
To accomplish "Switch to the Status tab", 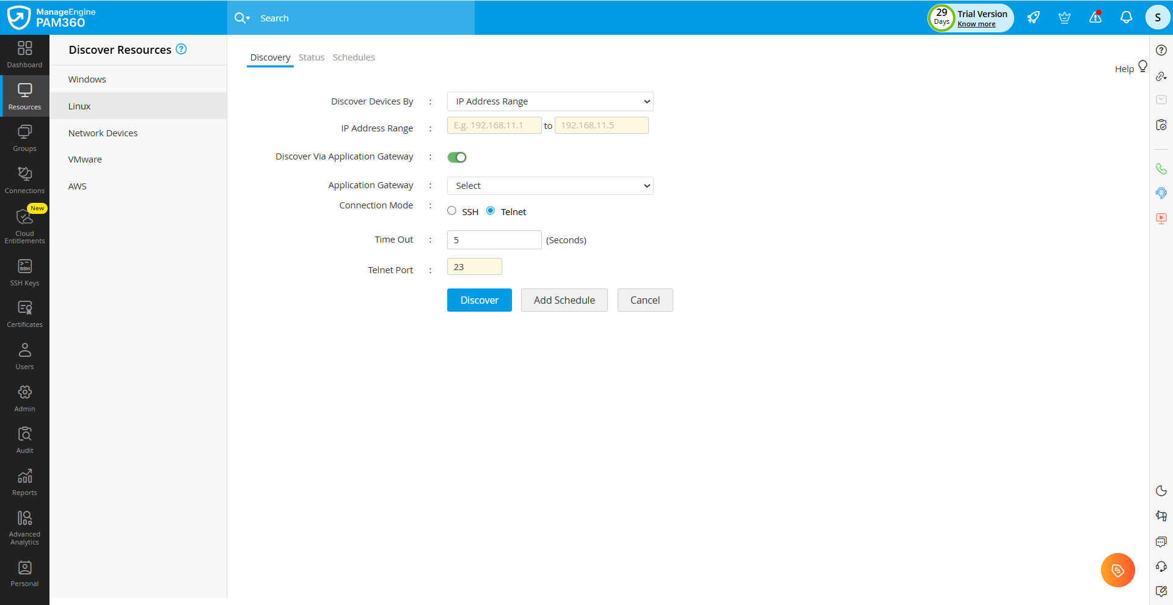I will click(312, 57).
